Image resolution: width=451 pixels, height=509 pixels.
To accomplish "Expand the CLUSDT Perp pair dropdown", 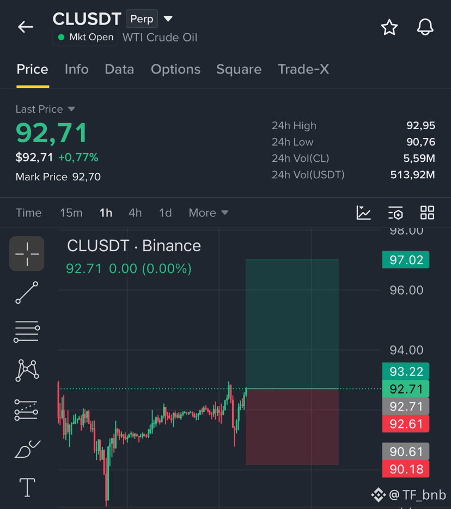I will point(168,19).
